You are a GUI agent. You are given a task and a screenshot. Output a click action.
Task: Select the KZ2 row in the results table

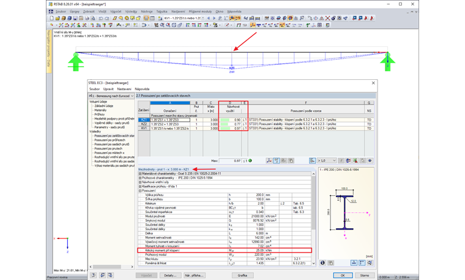click(144, 124)
